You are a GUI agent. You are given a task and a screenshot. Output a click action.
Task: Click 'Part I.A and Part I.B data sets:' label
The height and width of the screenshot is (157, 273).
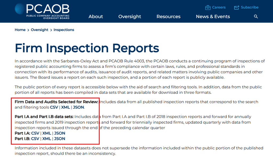[x=44, y=117]
